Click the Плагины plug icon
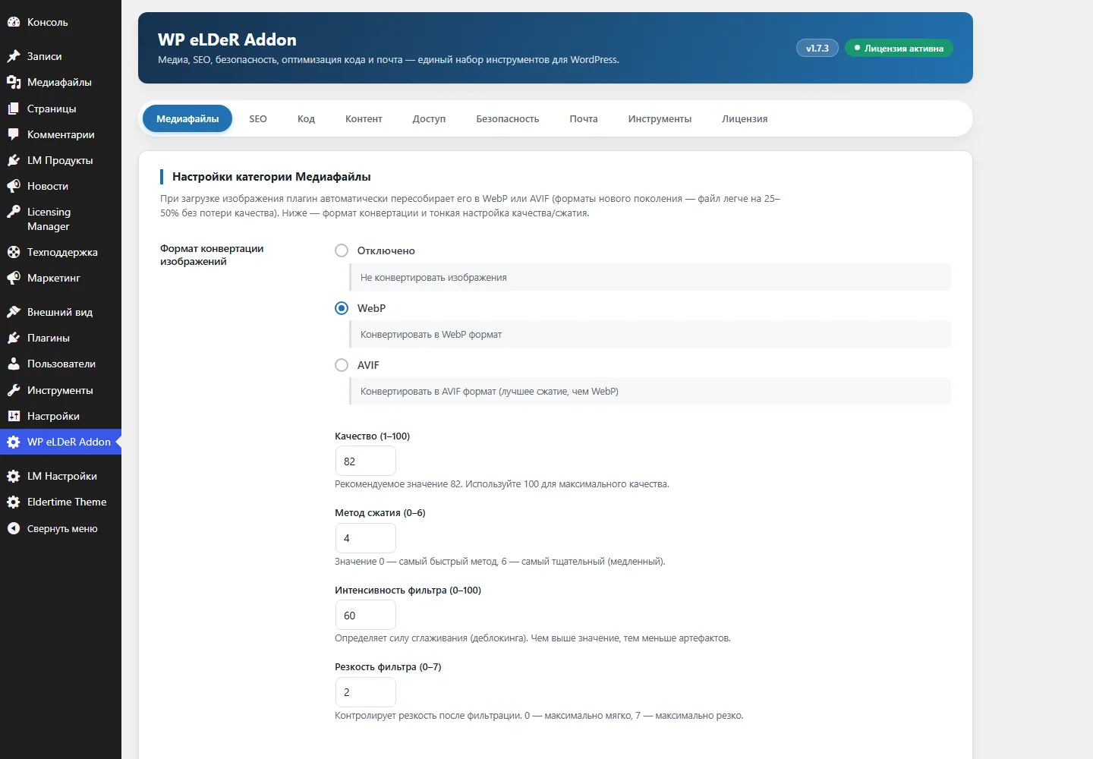The image size is (1093, 759). pyautogui.click(x=14, y=338)
